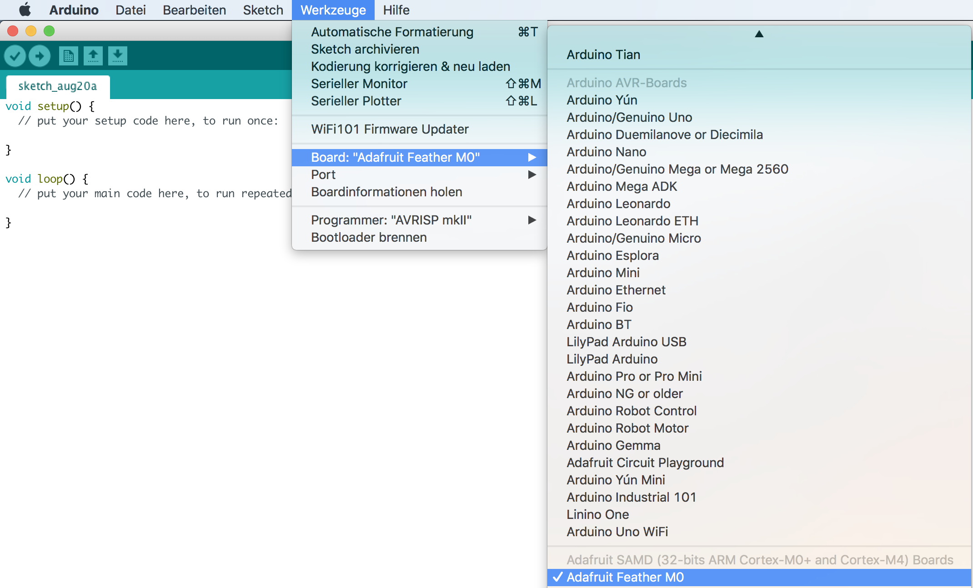Open the Bearbeiten menu
Image resolution: width=973 pixels, height=588 pixels.
click(194, 10)
